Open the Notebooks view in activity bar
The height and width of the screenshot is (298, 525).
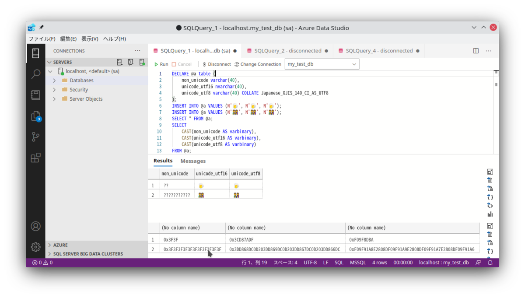point(36,95)
